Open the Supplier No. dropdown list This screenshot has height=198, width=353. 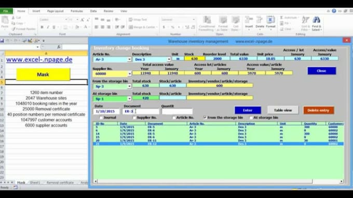coord(129,73)
